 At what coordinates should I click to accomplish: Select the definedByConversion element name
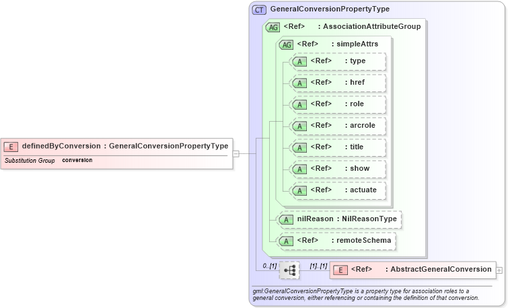click(x=61, y=146)
